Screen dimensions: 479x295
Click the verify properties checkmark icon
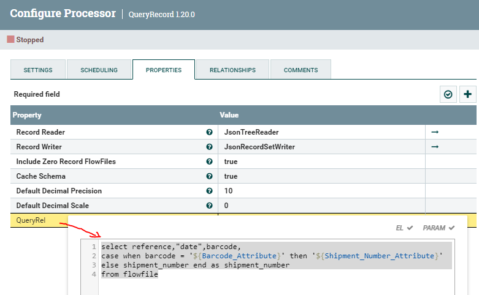(448, 94)
